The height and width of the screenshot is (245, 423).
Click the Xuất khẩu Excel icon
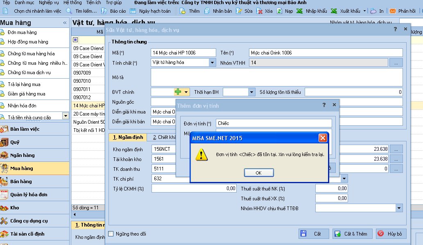[x=334, y=11]
